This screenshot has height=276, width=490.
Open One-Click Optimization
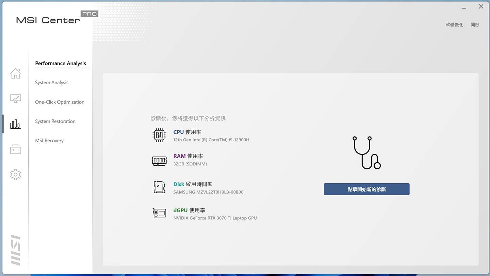click(60, 102)
